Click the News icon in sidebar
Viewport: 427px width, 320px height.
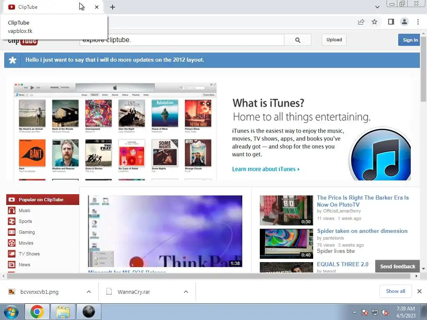(12, 265)
